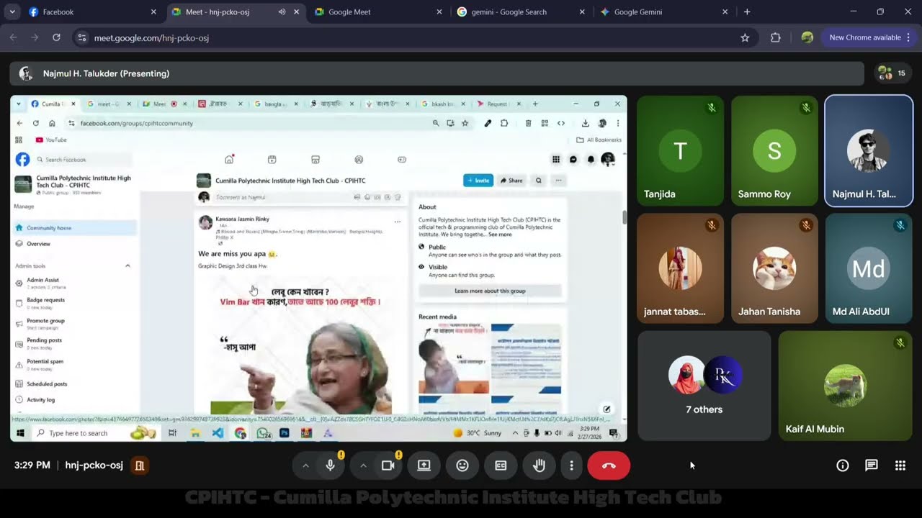The width and height of the screenshot is (922, 518).
Task: Click See more in About description
Action: [500, 235]
